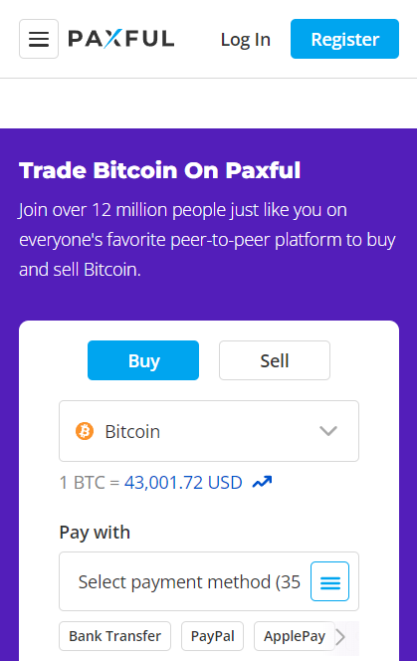Select the Buy tab
Screen dimensions: 417x661
point(143,360)
